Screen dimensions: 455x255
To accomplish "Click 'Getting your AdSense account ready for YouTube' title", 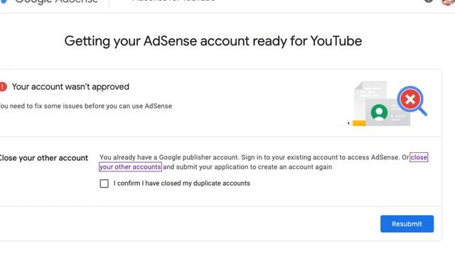I will [213, 41].
